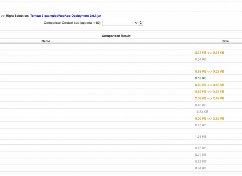Select the row with size 0.24 KB
The image size is (242, 176).
(121, 155)
